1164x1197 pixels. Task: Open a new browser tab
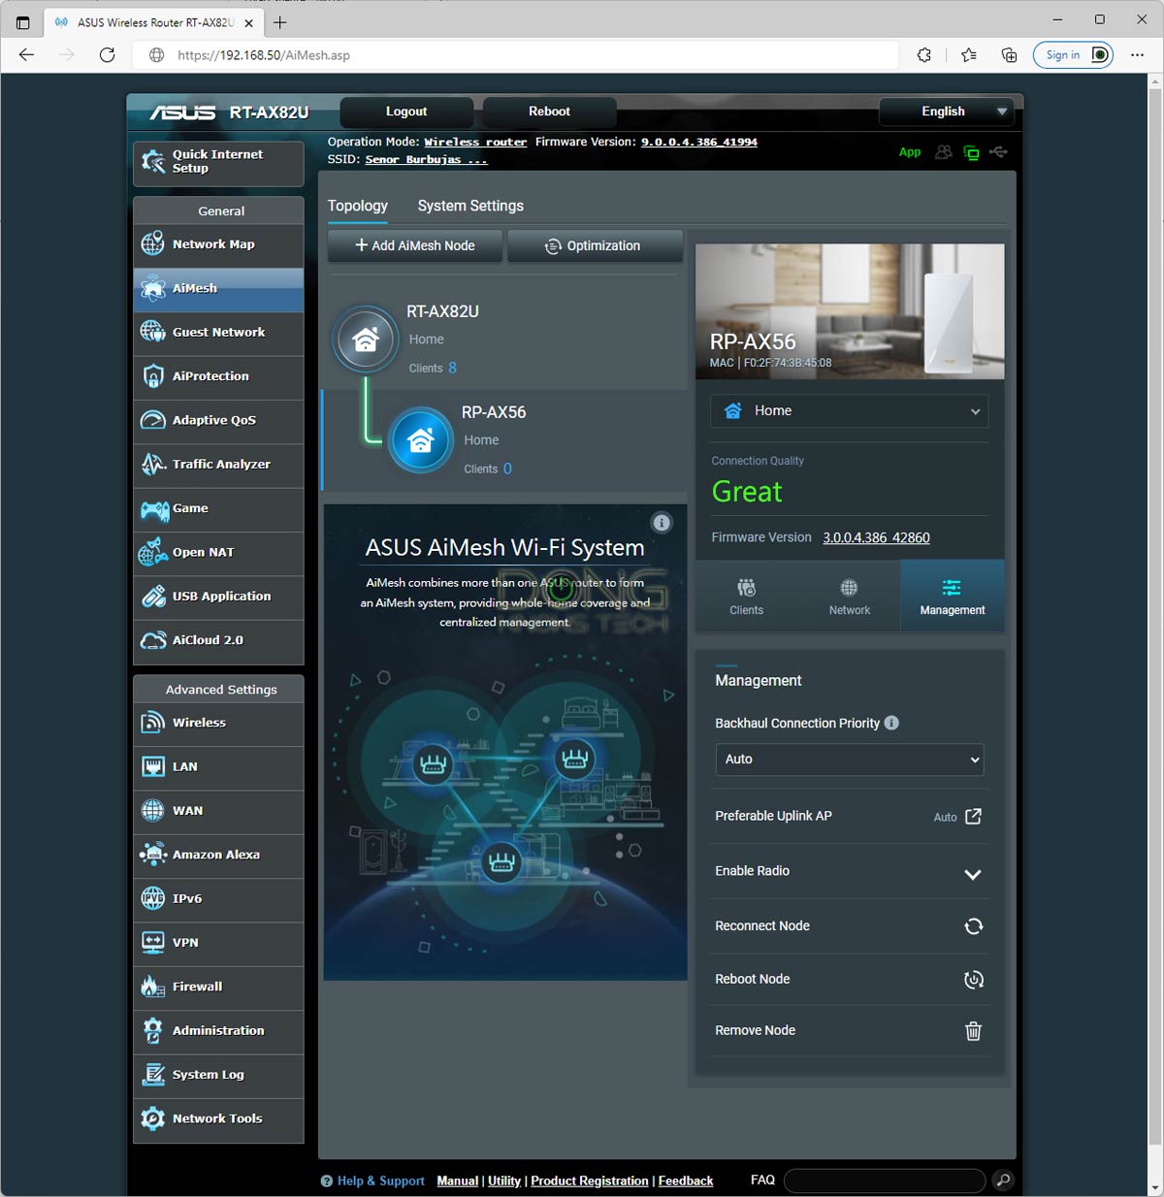280,21
